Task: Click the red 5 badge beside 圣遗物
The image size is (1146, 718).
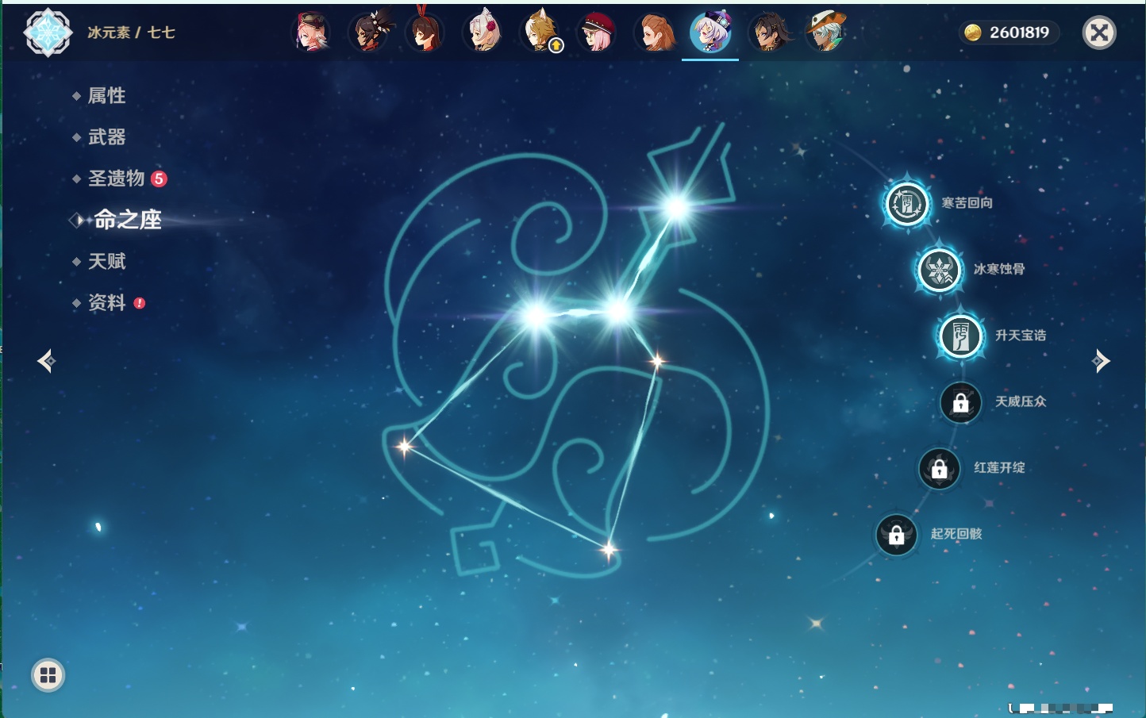Action: tap(159, 179)
